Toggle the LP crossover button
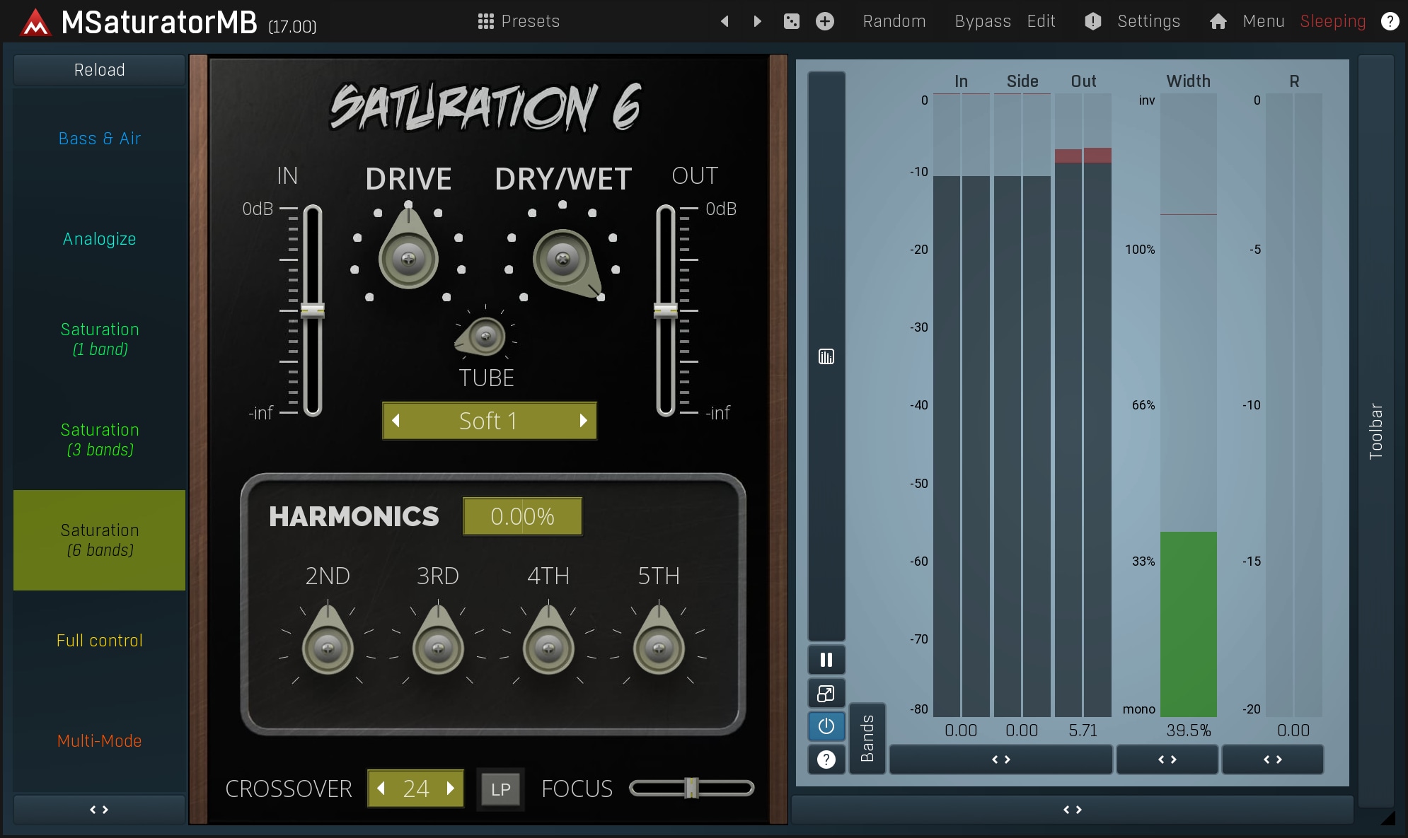 tap(500, 789)
